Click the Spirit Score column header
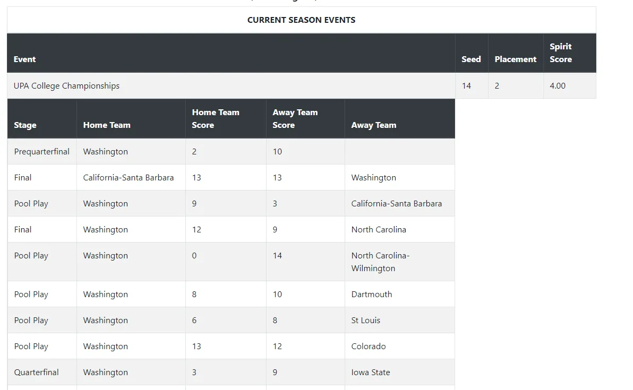This screenshot has height=390, width=633. click(x=561, y=53)
